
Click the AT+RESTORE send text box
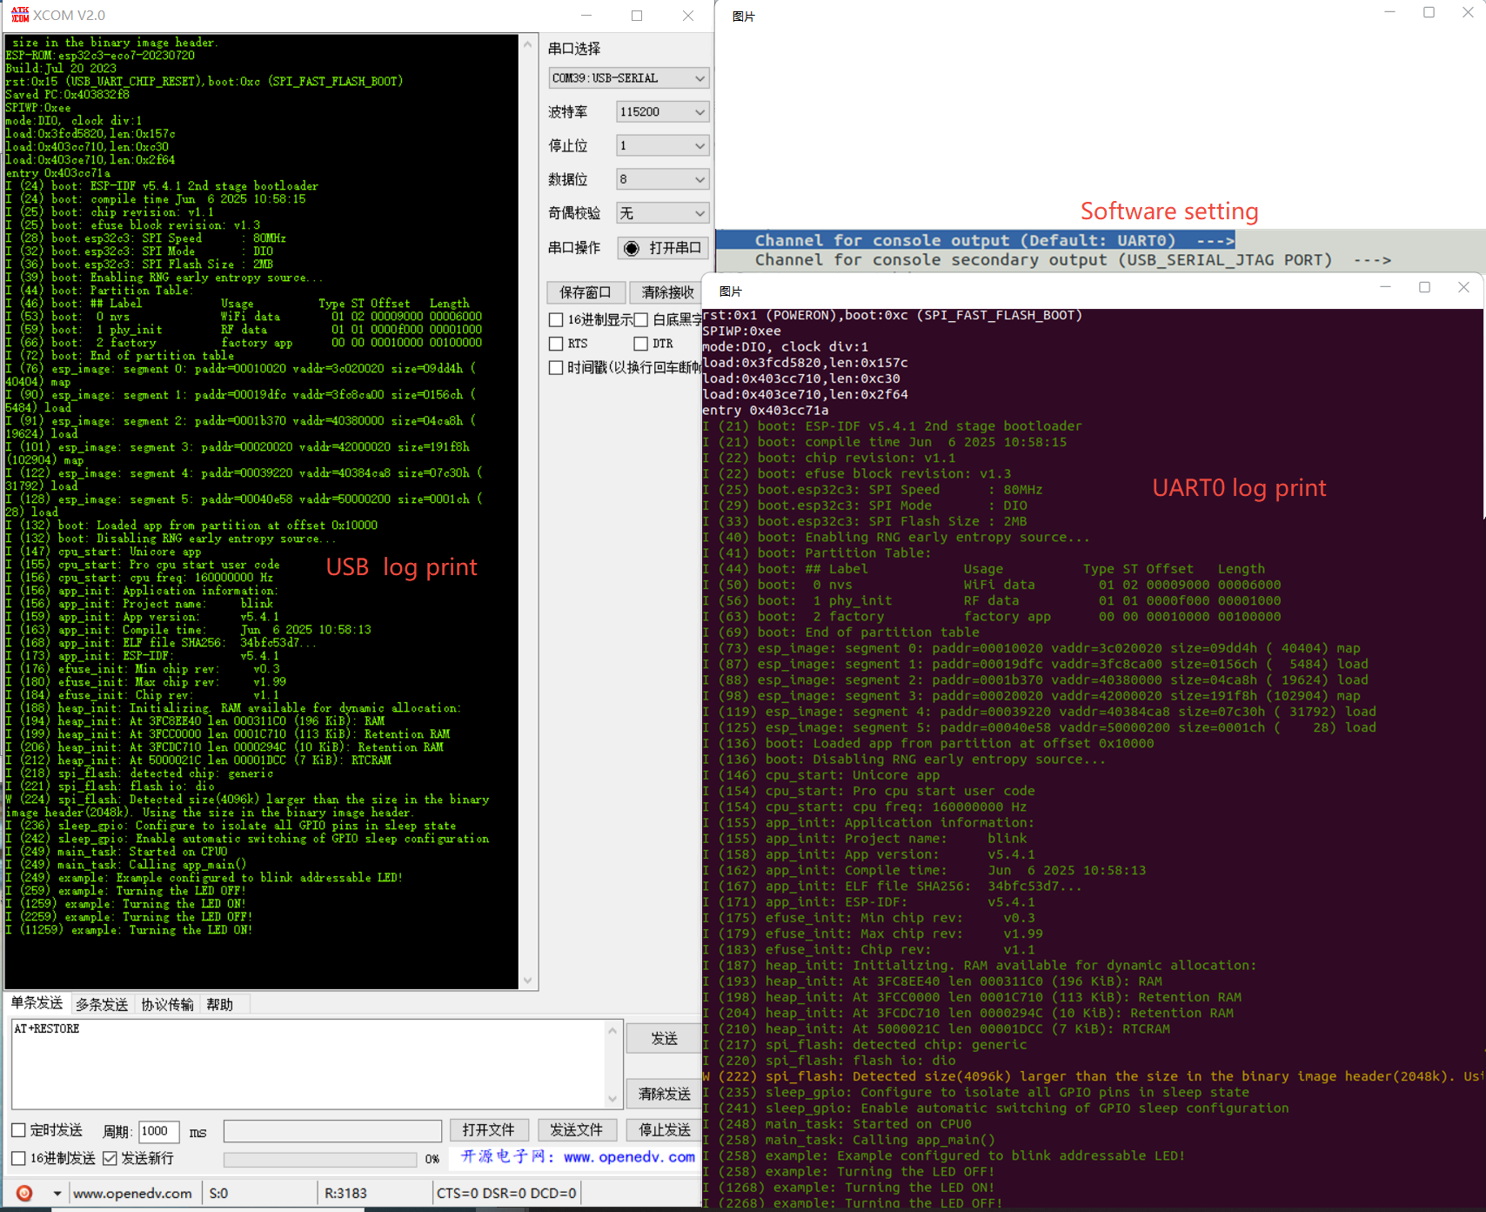[x=309, y=1063]
